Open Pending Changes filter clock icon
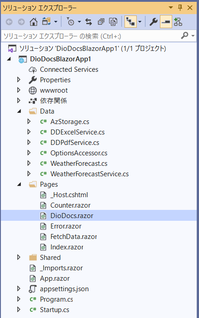This screenshot has width=199, height=318. click(x=70, y=22)
